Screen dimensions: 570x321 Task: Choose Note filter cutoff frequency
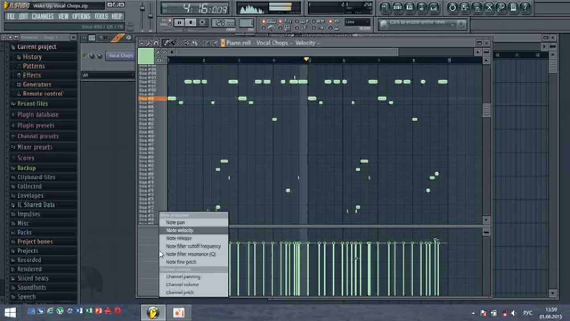pos(194,246)
